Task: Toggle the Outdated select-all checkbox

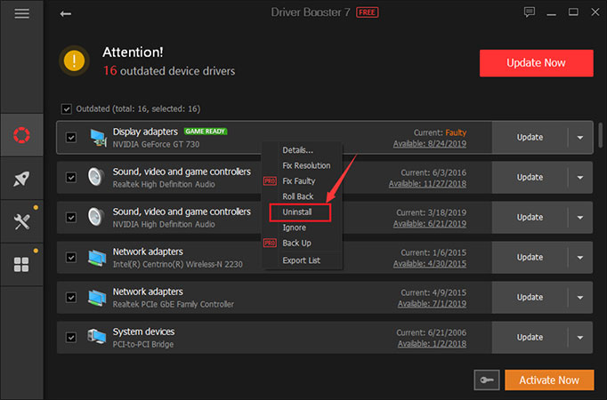Action: click(x=66, y=109)
